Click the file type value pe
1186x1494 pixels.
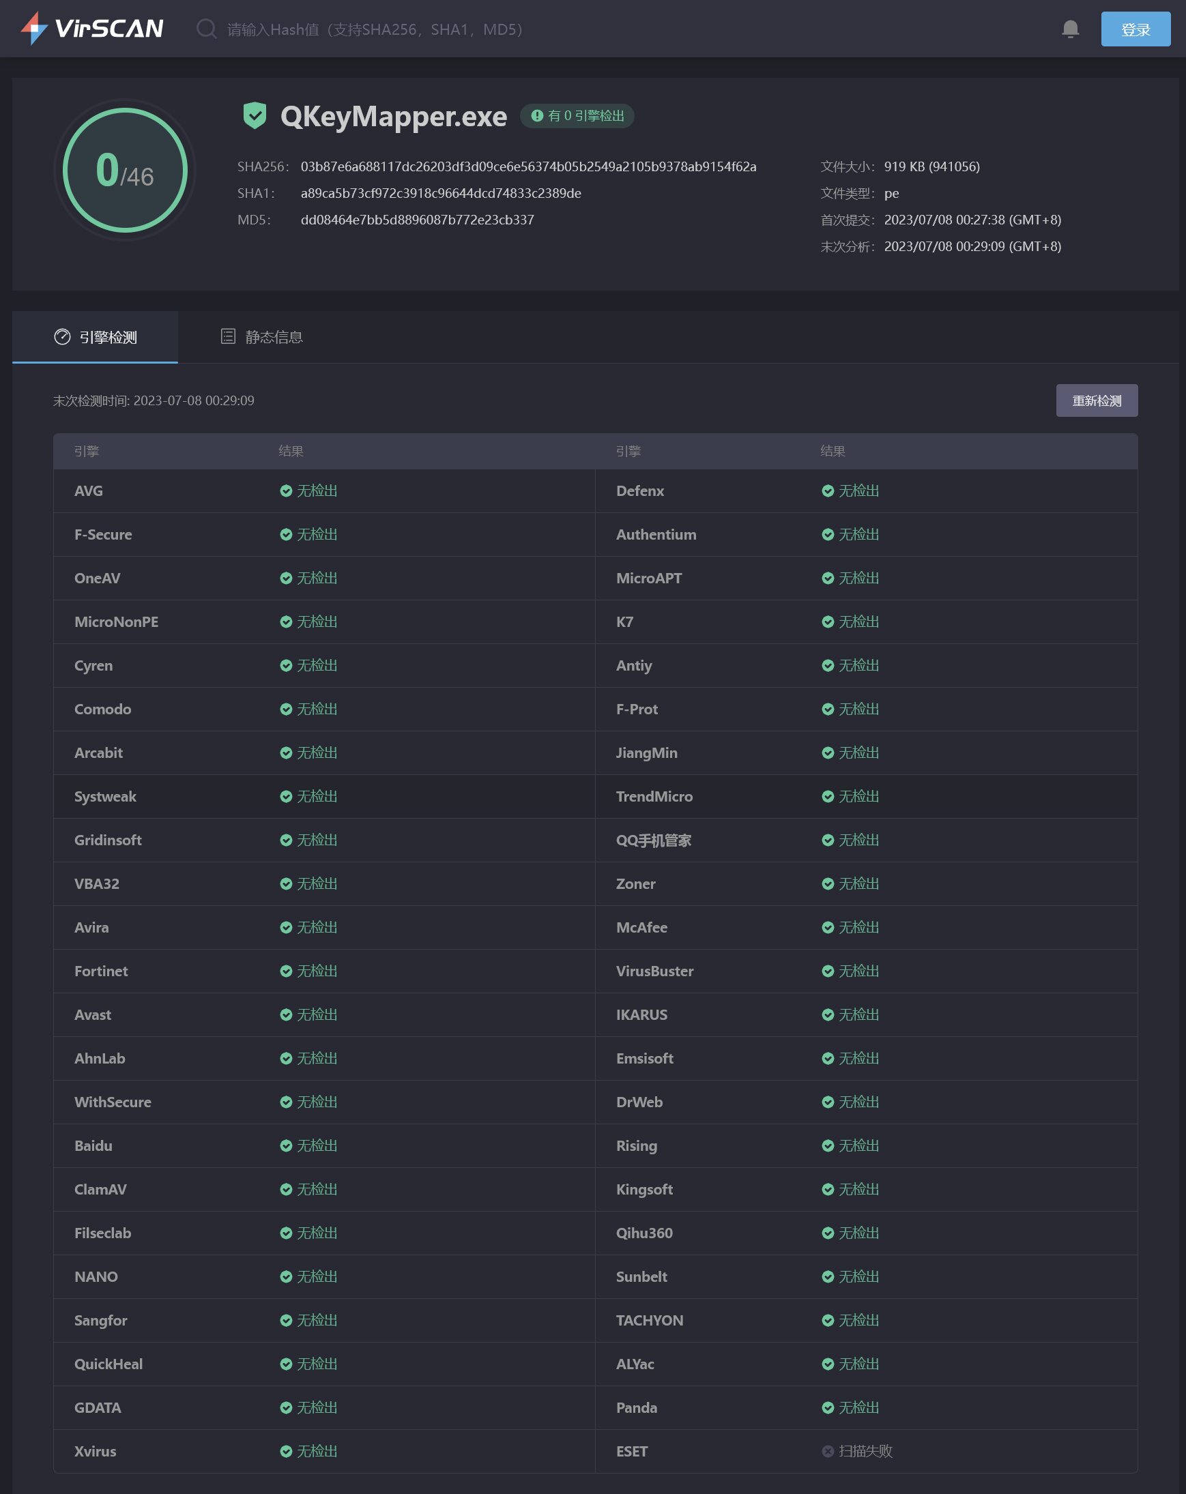point(891,193)
